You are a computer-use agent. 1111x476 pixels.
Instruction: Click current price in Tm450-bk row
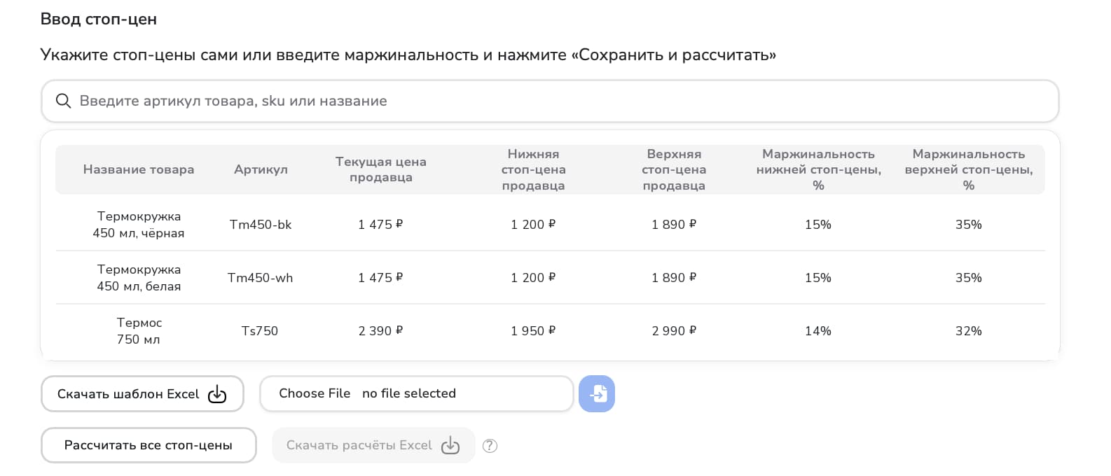click(380, 225)
